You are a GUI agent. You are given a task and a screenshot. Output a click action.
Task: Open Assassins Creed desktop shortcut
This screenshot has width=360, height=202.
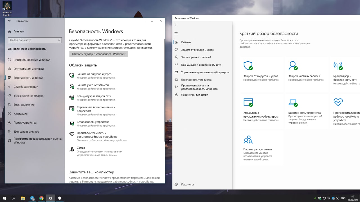point(7,9)
